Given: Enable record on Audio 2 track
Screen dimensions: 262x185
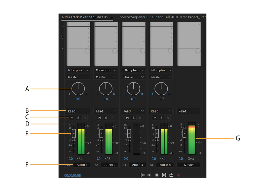Looking at the screenshot, I should click(x=112, y=118).
